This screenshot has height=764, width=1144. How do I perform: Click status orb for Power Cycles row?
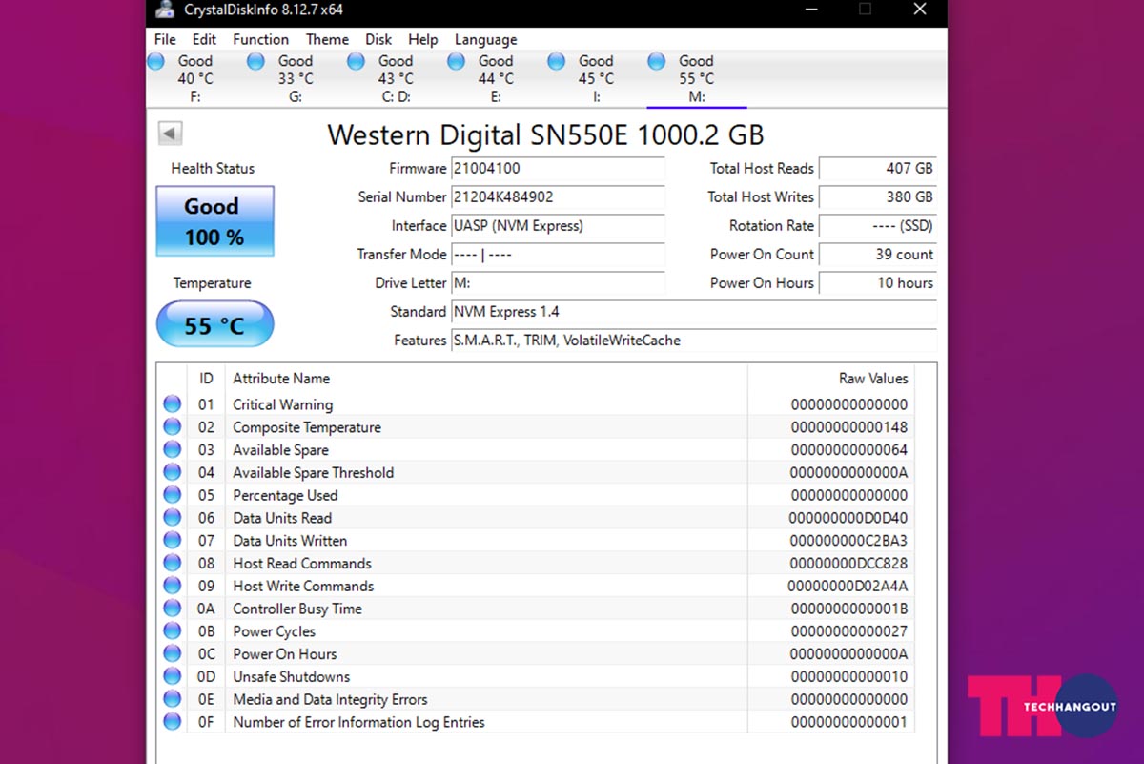(173, 630)
